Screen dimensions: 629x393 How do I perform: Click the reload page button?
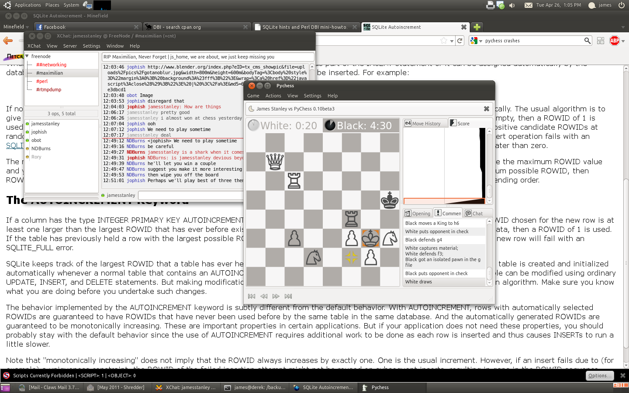(x=460, y=41)
